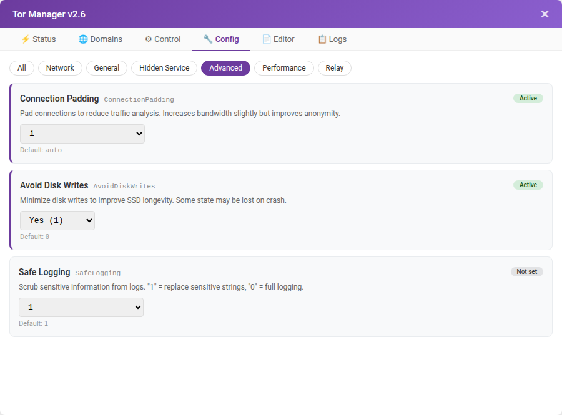The width and height of the screenshot is (562, 415).
Task: Open the Connection Padding dropdown
Action: pos(82,134)
